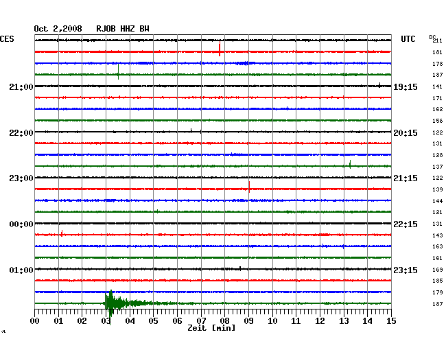Click minute axis tick label "04"
This screenshot has width=446, height=339.
click(x=130, y=321)
